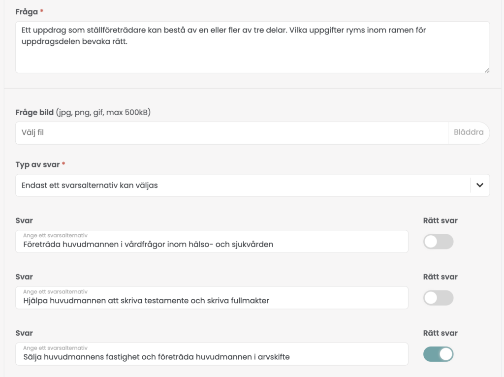Click the chevron arrow in Typ av svar

(x=480, y=186)
